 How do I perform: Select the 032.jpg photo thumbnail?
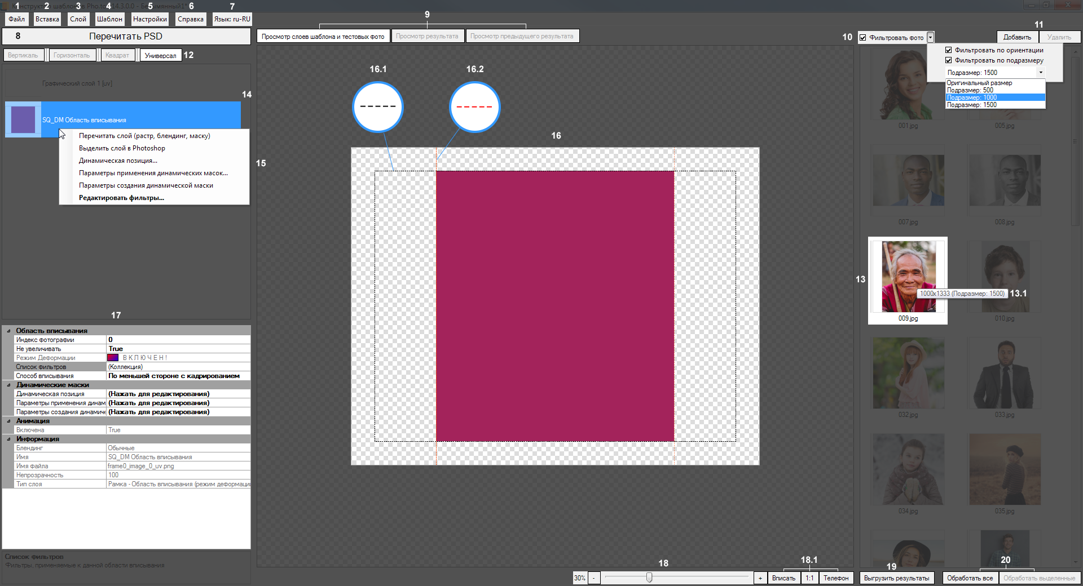(x=908, y=373)
